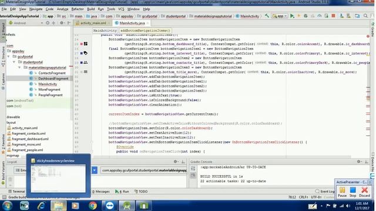376x211 pixels.
Task: Open the app run configuration dropdown
Action: tap(280, 16)
